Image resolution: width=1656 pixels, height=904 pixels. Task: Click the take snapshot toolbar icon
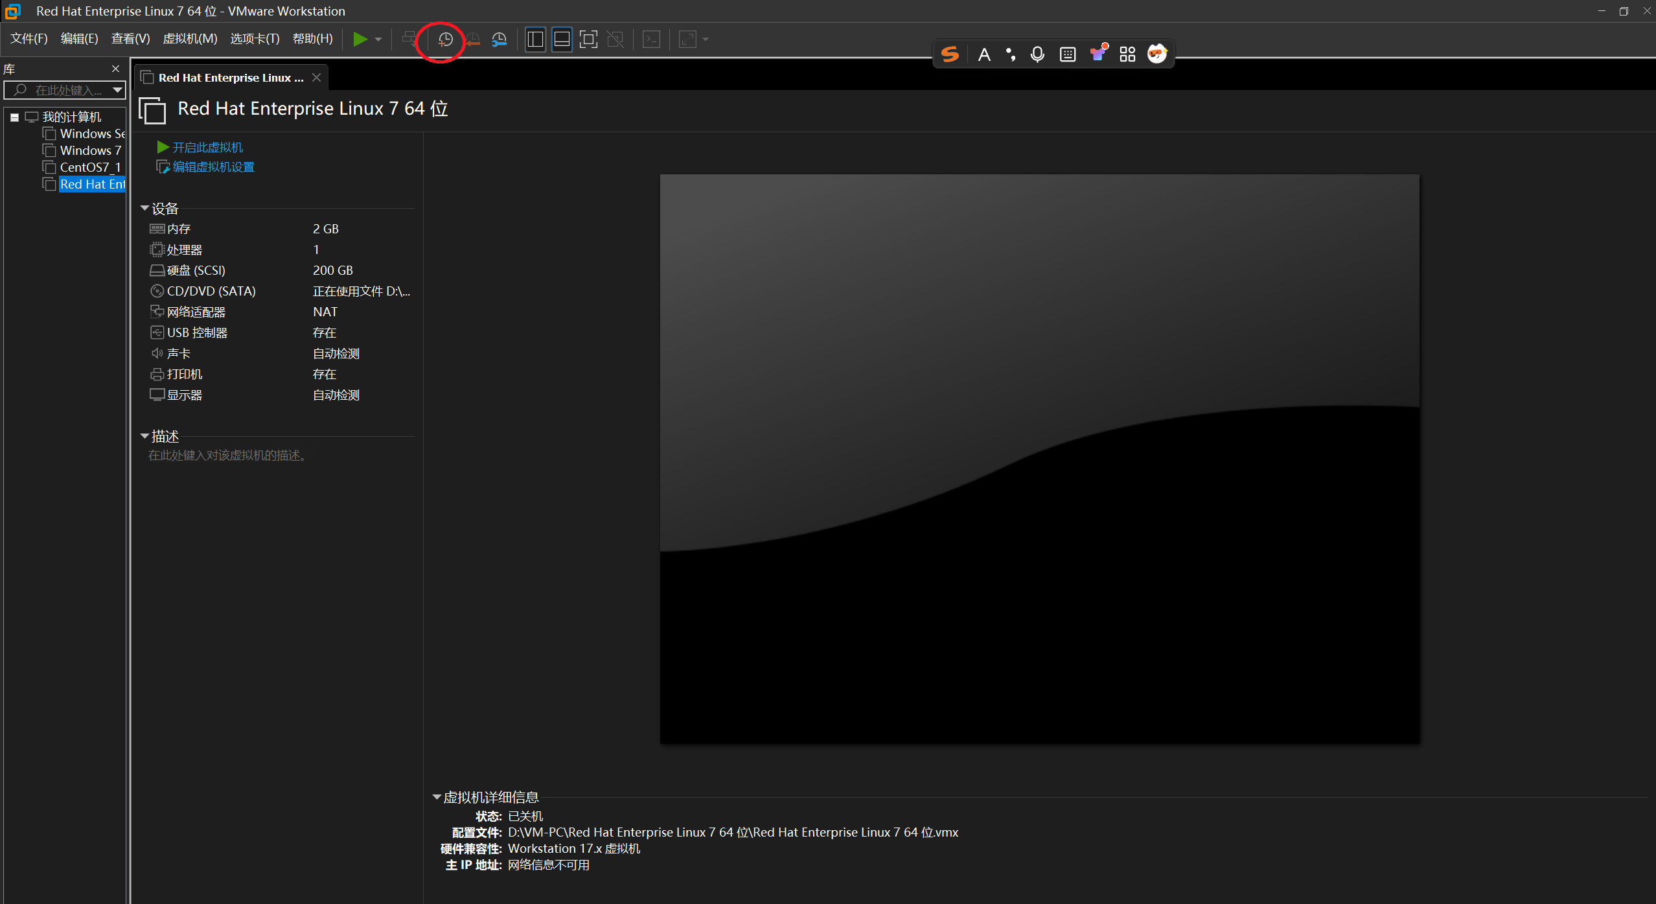(445, 40)
